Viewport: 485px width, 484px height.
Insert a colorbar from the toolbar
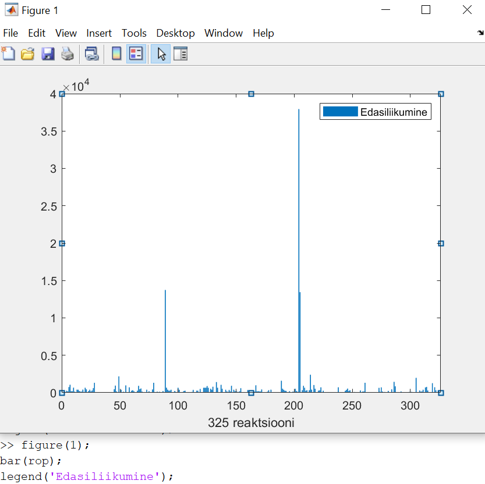(116, 54)
